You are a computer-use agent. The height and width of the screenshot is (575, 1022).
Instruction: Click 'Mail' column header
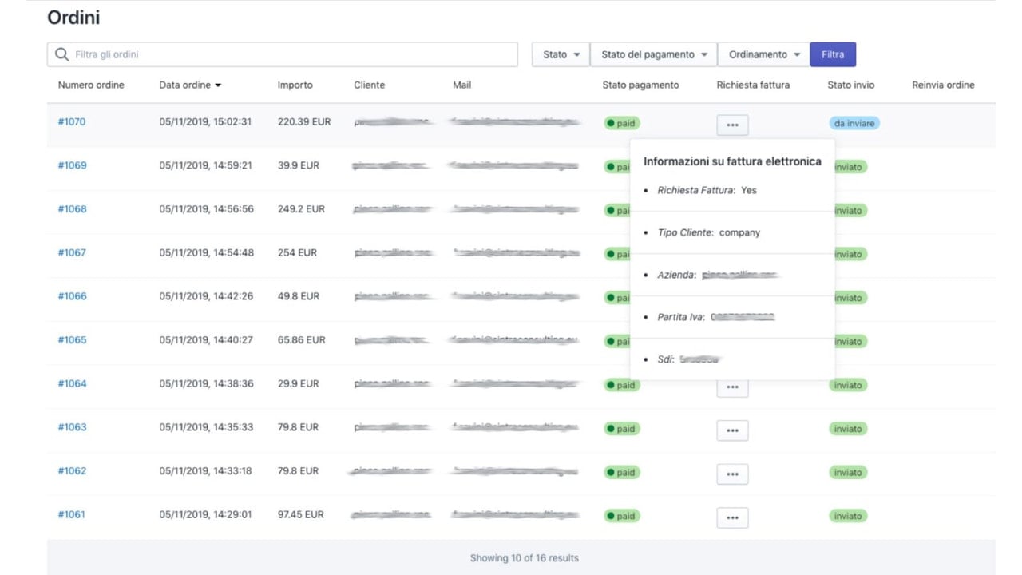coord(461,85)
